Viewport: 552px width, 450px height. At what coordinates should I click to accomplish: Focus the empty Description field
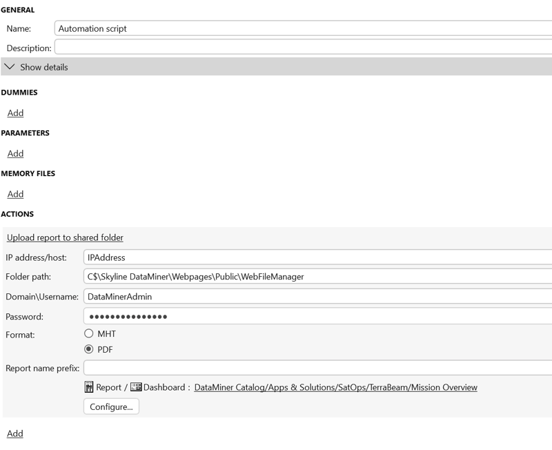coord(304,48)
